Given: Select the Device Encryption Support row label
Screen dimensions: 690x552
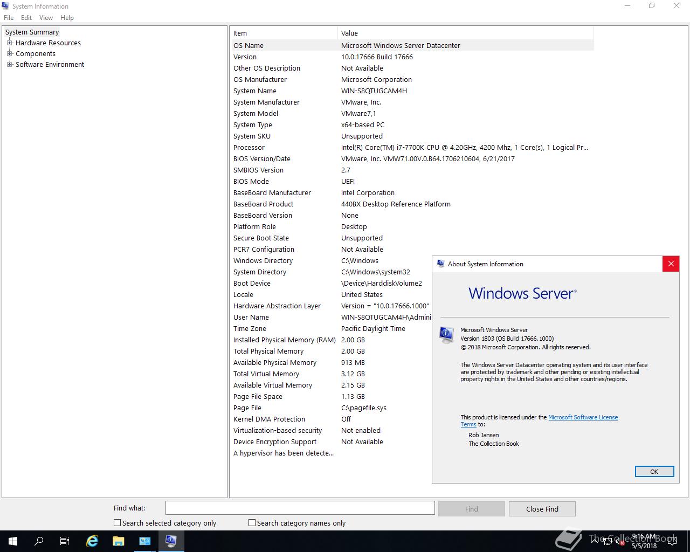Looking at the screenshot, I should pyautogui.click(x=275, y=441).
